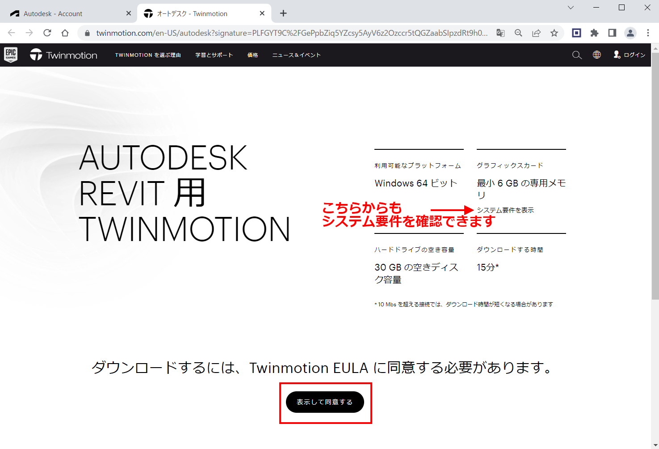
Task: Translate the page using the translate icon
Action: pyautogui.click(x=500, y=33)
